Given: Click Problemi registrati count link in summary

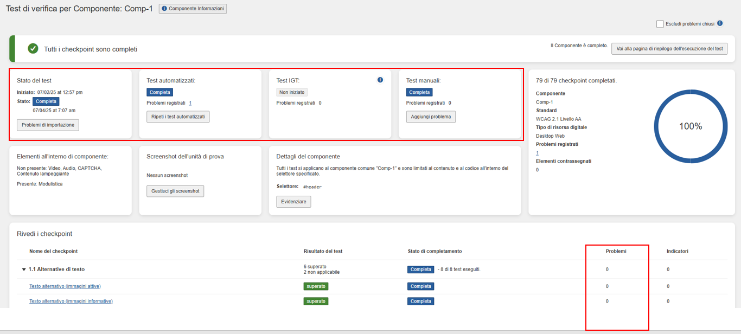Looking at the screenshot, I should click(x=537, y=153).
